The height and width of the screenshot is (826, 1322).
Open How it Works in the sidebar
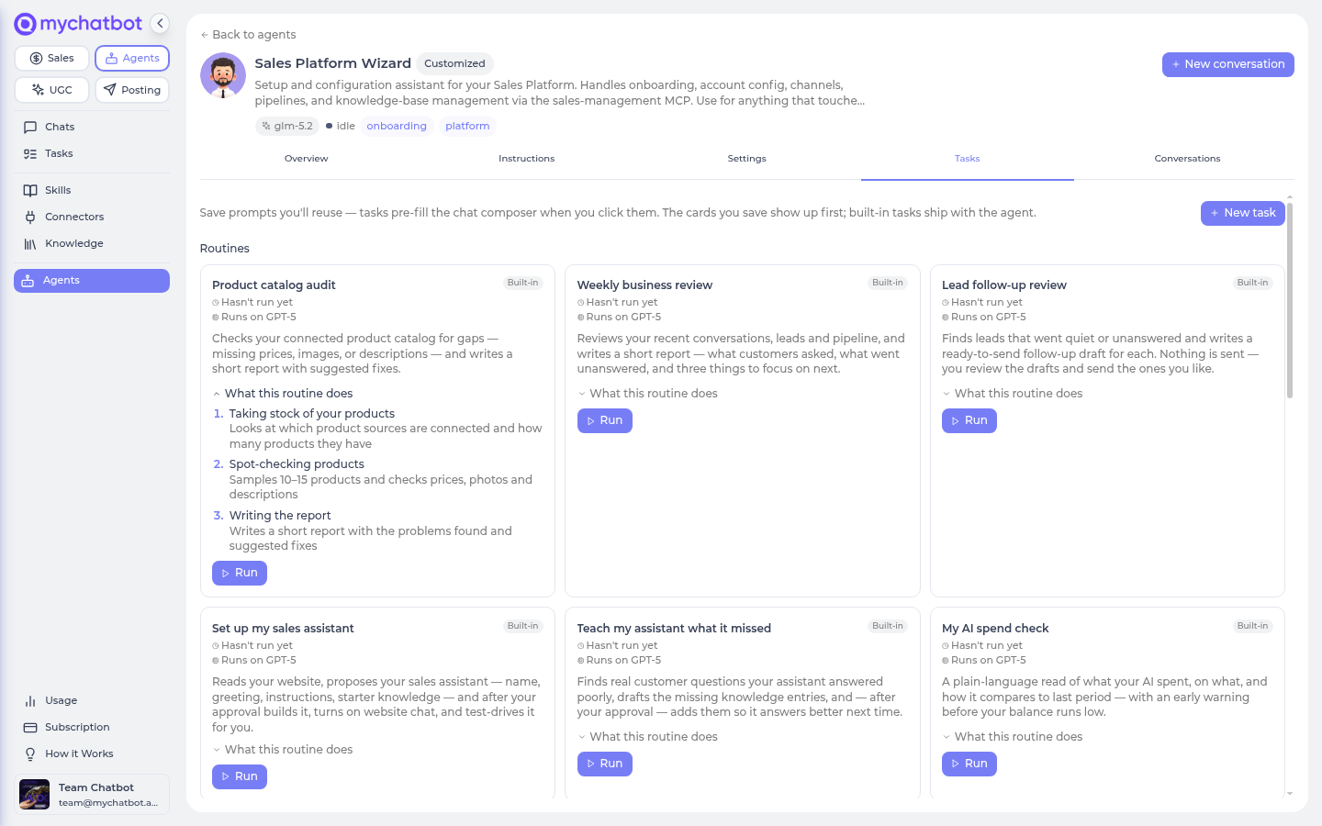click(x=92, y=753)
